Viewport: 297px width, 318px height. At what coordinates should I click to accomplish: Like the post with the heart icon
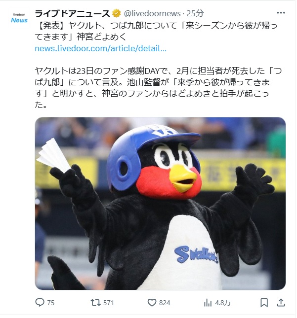152,303
